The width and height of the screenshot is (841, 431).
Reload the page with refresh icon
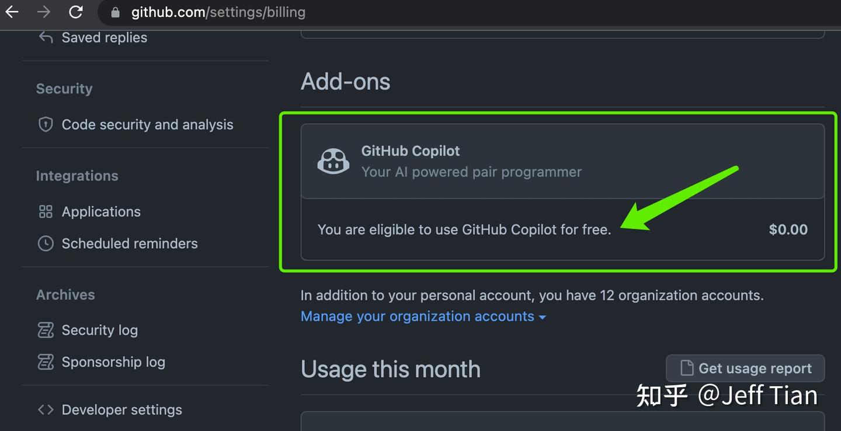click(x=76, y=12)
